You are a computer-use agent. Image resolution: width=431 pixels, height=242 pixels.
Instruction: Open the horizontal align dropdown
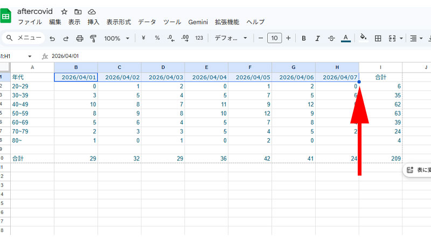[x=416, y=38]
